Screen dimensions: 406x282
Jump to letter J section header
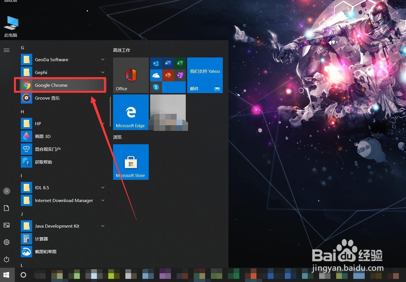coord(22,214)
